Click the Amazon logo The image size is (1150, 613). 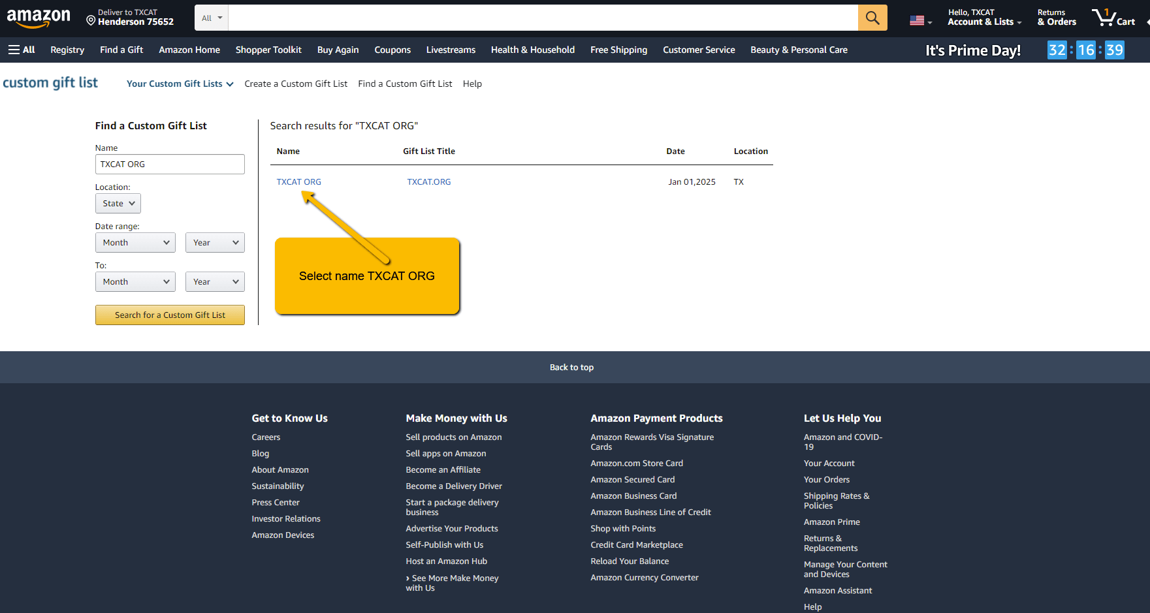pos(39,18)
